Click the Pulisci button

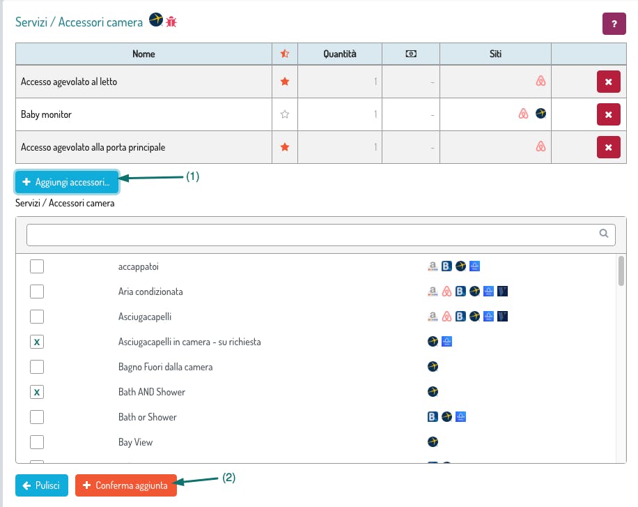pos(42,485)
